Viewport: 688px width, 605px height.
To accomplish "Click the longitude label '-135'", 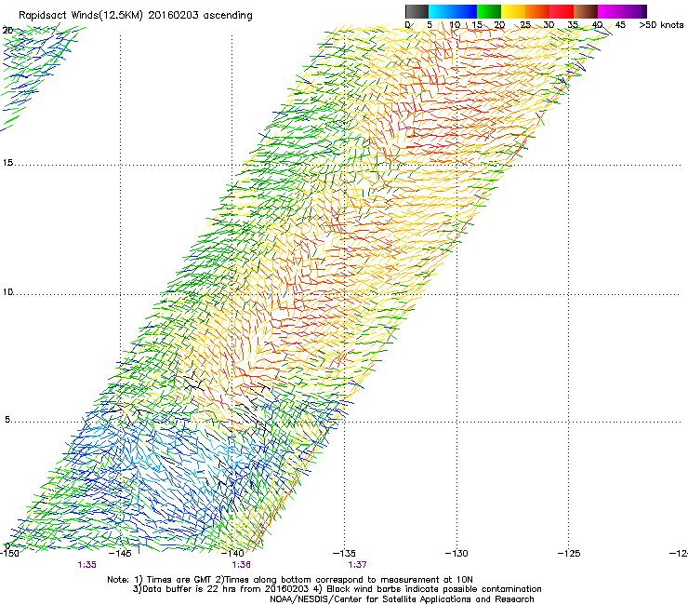I will pos(344,553).
